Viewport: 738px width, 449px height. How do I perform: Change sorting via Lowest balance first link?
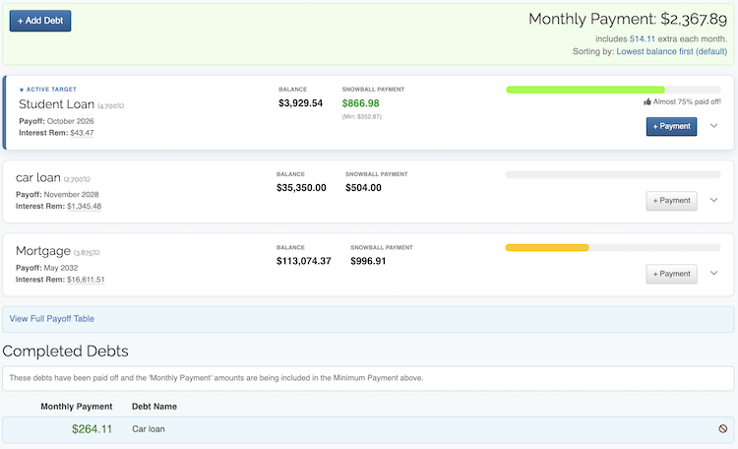click(672, 51)
